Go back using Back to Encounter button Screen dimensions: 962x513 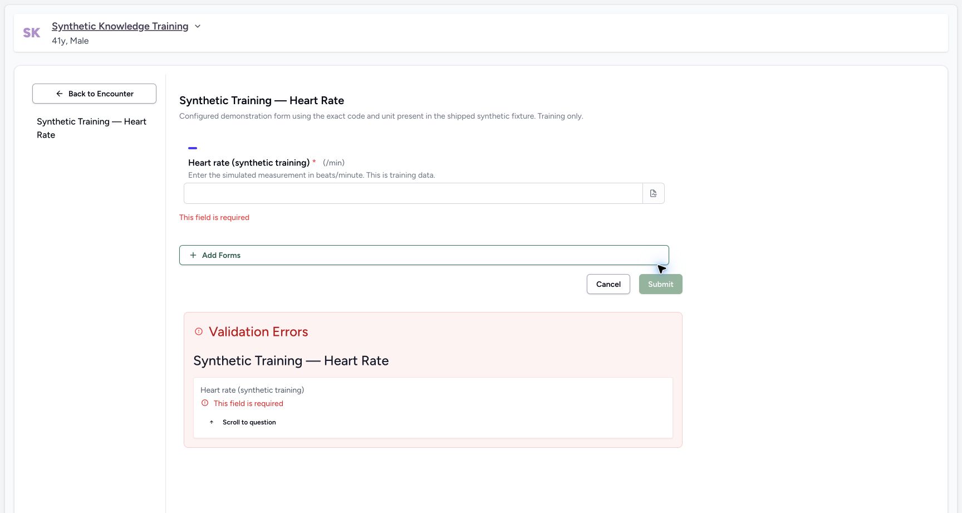94,94
